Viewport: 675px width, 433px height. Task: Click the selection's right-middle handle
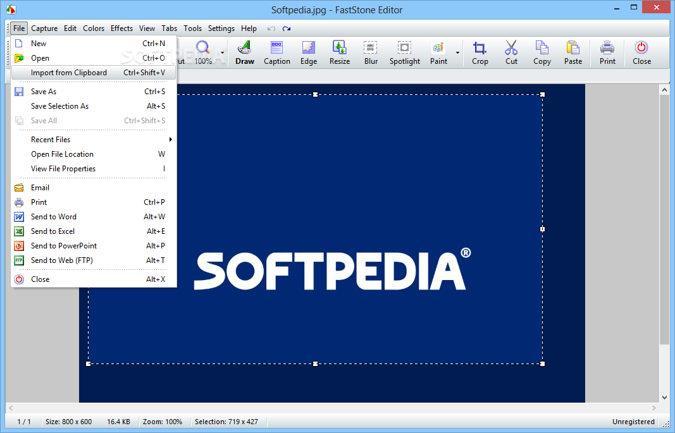point(542,229)
